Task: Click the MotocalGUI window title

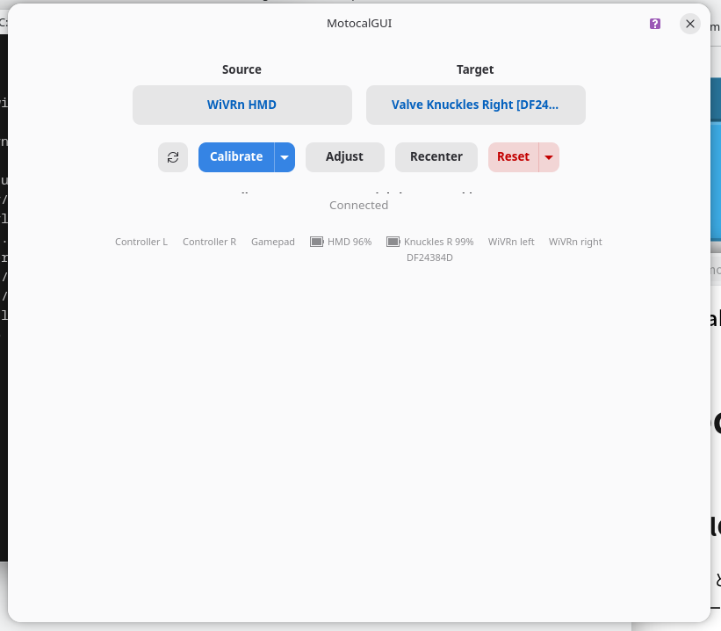Action: pyautogui.click(x=359, y=24)
